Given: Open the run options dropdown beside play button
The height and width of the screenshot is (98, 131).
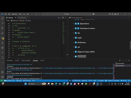Looking at the screenshot, I should pos(61,18).
